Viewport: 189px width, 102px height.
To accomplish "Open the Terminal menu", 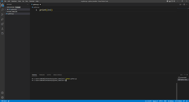I will point(32,1).
